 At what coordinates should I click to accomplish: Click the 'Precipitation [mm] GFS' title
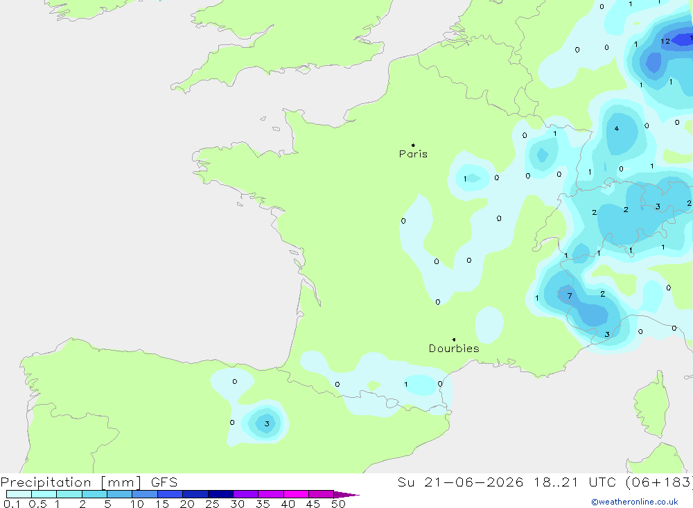click(89, 482)
